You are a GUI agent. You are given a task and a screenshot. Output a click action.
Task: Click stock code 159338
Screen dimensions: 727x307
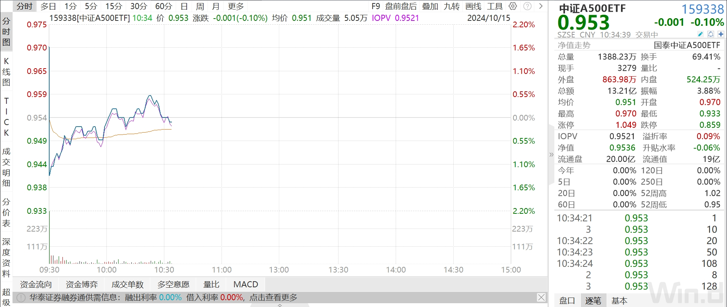click(x=703, y=9)
